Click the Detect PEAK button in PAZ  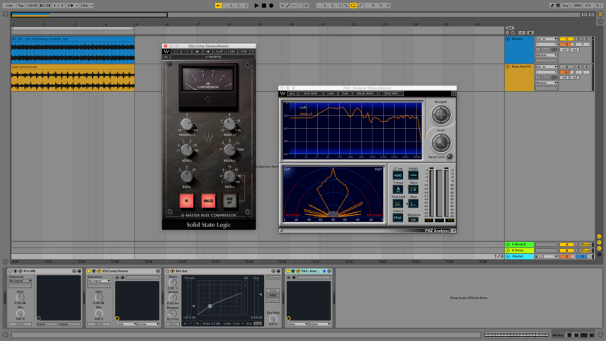coord(398,218)
